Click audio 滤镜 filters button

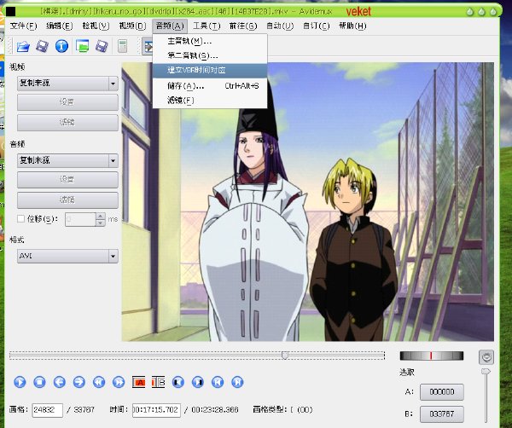[x=67, y=200]
